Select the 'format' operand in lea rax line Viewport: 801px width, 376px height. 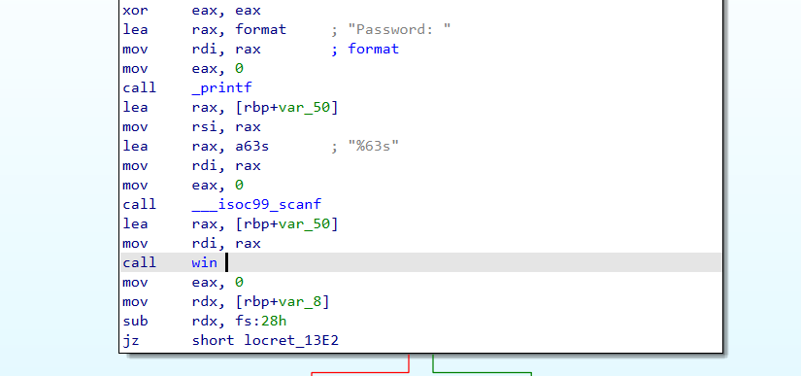point(260,29)
